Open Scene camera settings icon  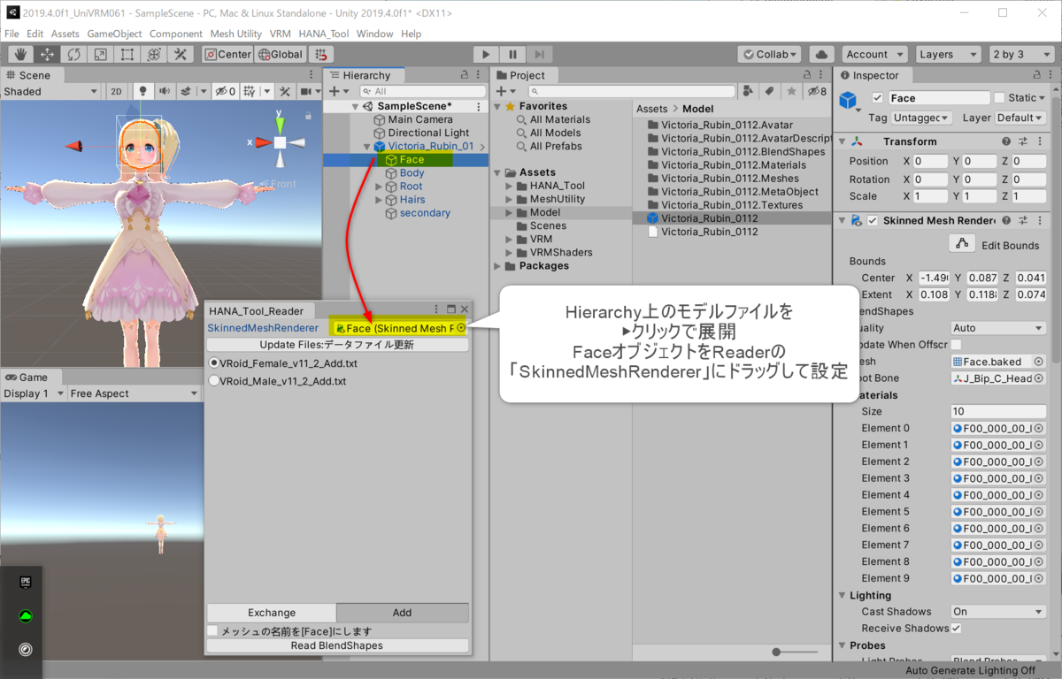pyautogui.click(x=306, y=91)
